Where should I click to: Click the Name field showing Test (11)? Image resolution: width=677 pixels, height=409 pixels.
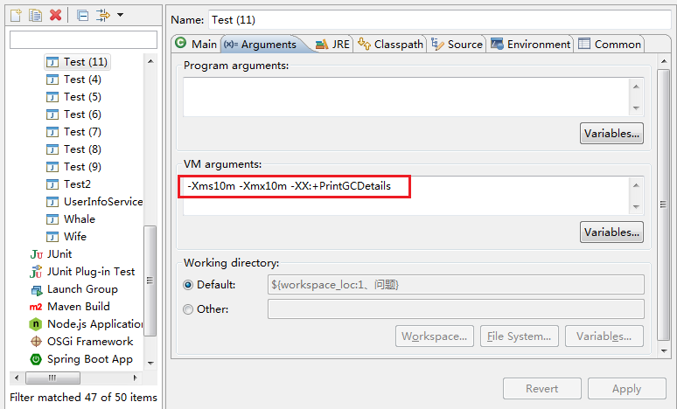pos(440,20)
